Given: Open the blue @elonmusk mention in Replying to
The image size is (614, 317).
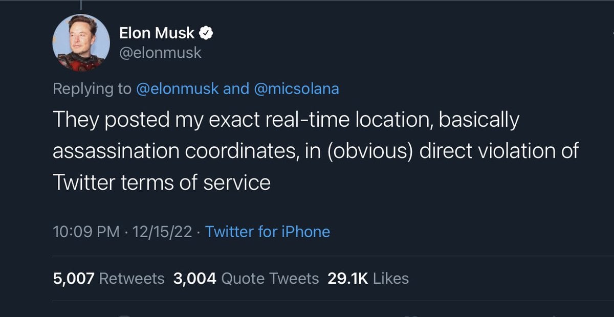Looking at the screenshot, I should point(178,89).
